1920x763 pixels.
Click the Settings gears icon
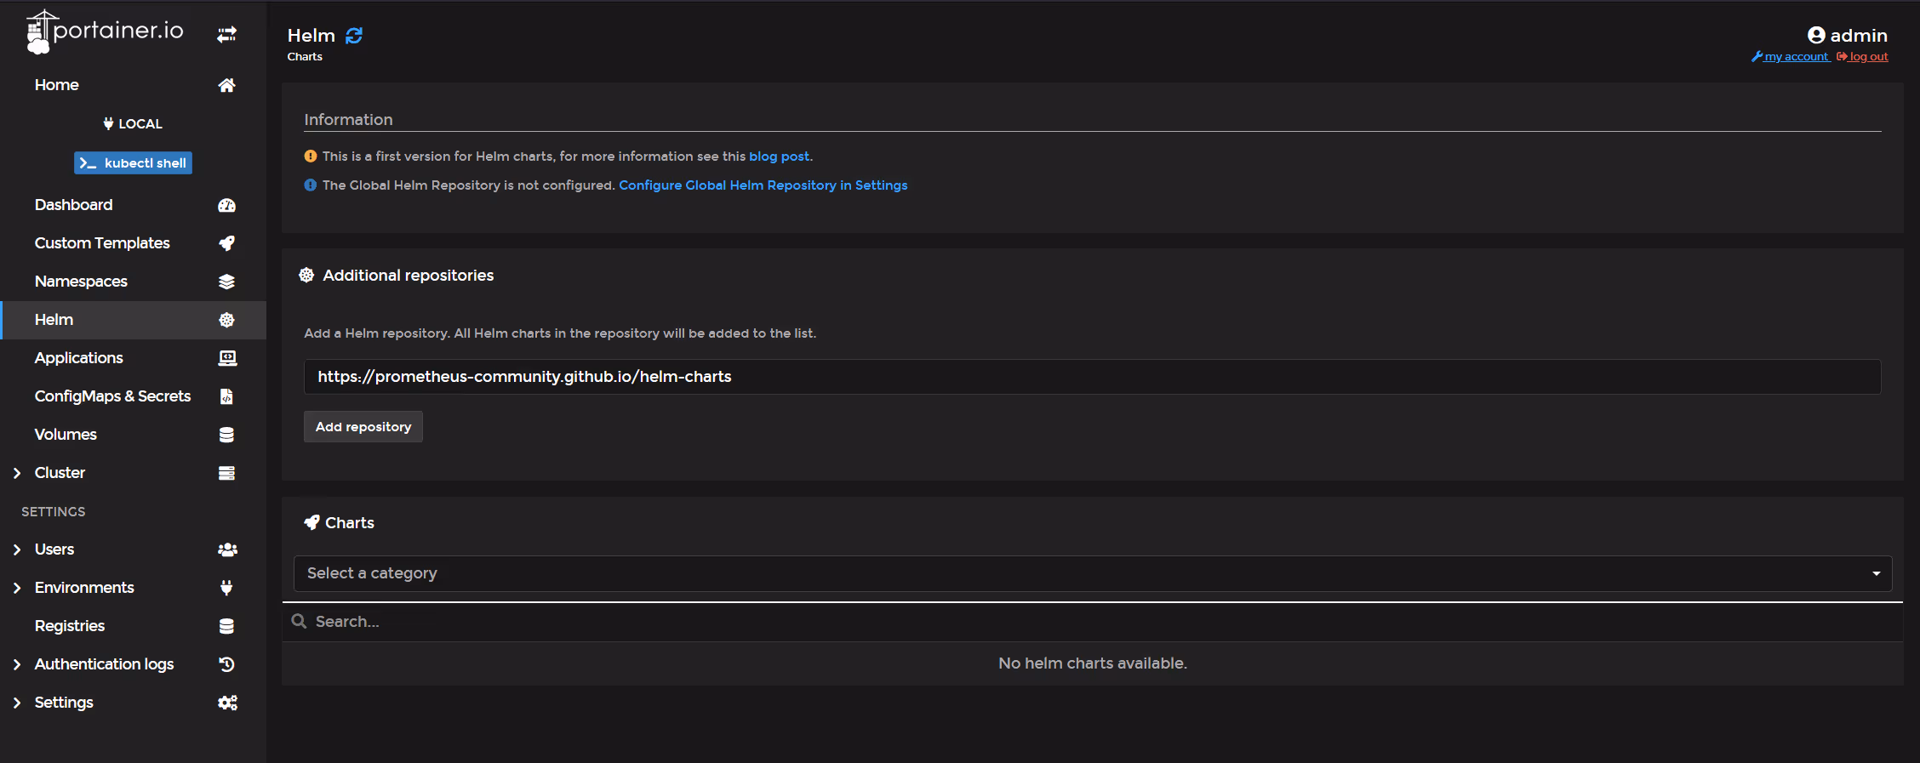pyautogui.click(x=227, y=703)
